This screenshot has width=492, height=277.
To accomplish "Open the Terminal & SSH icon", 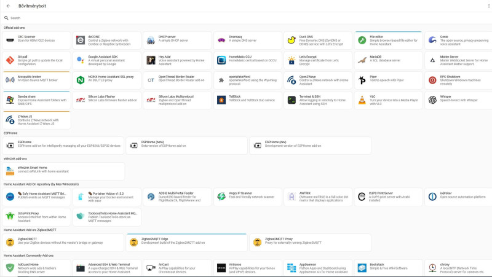I will coord(292,100).
